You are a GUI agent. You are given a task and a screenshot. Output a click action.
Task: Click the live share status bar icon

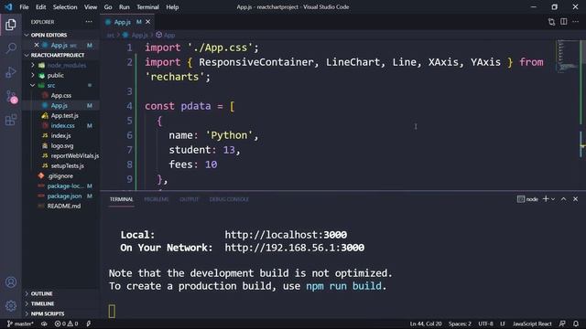pos(89,324)
